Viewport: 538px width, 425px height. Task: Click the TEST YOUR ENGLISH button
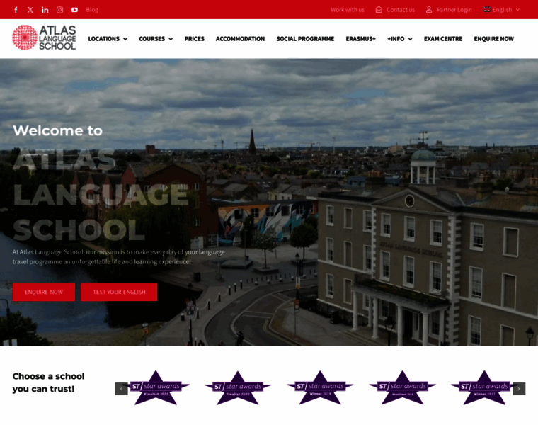119,292
